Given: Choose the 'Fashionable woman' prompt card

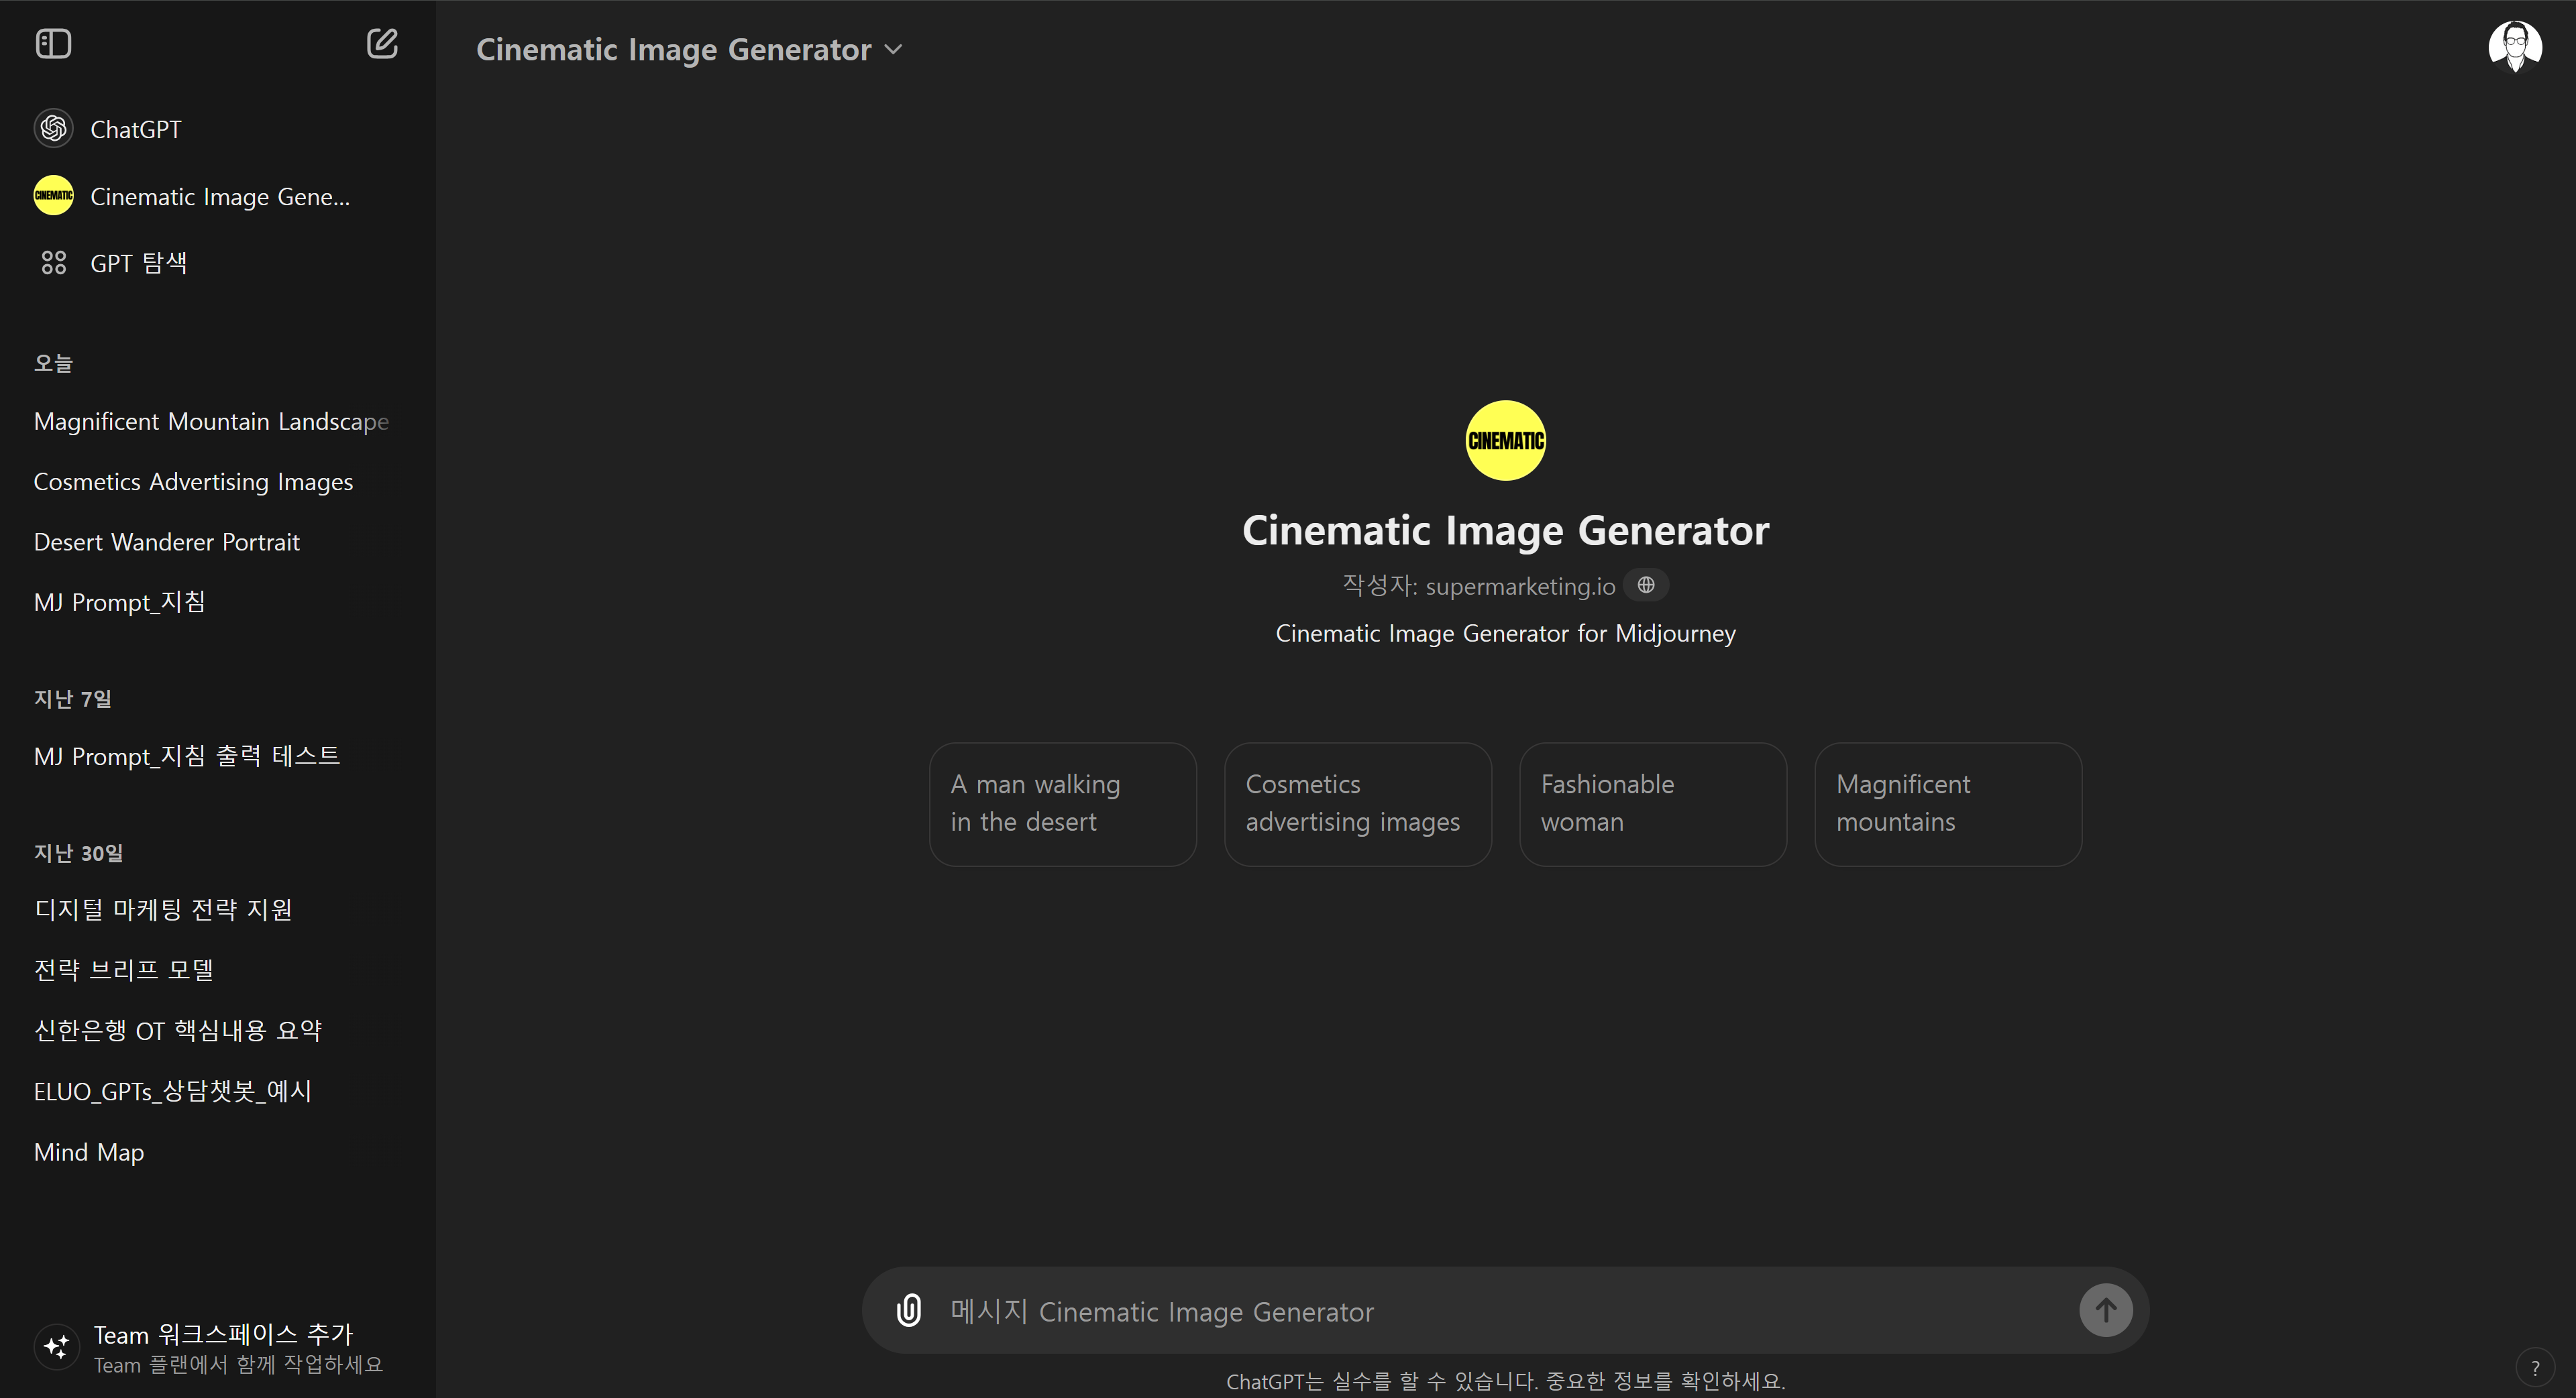Looking at the screenshot, I should (x=1652, y=803).
